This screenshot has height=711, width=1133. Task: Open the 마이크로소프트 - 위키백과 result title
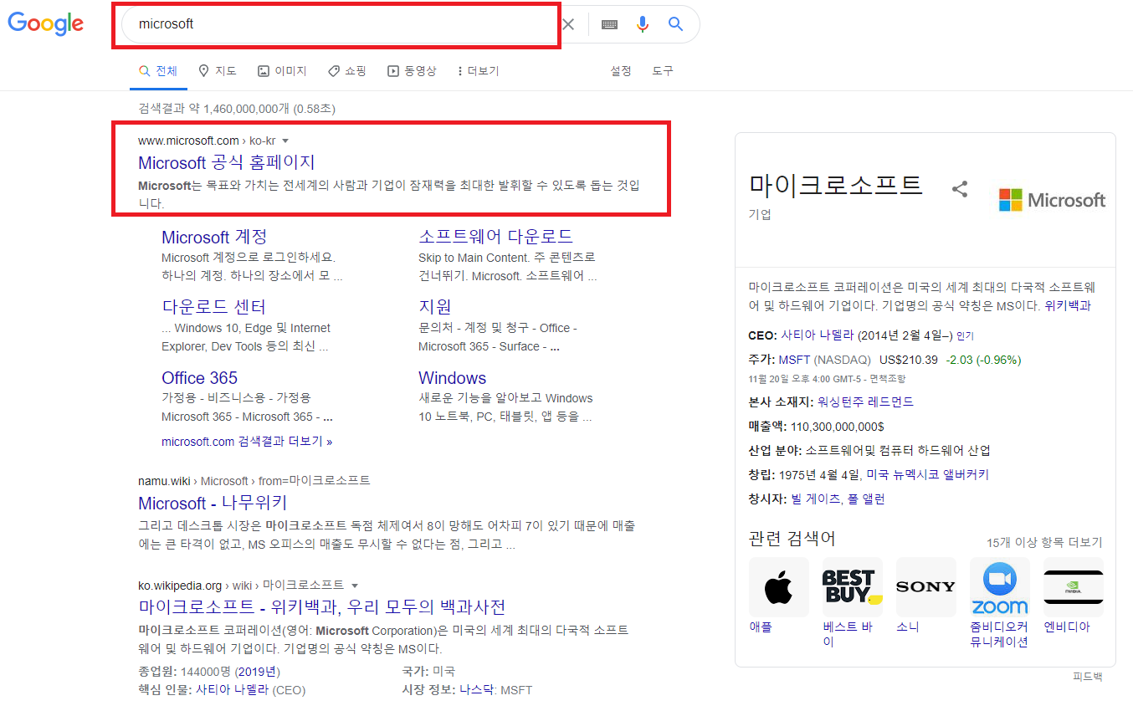click(x=321, y=606)
